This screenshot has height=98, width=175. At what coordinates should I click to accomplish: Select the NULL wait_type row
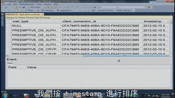36,26
